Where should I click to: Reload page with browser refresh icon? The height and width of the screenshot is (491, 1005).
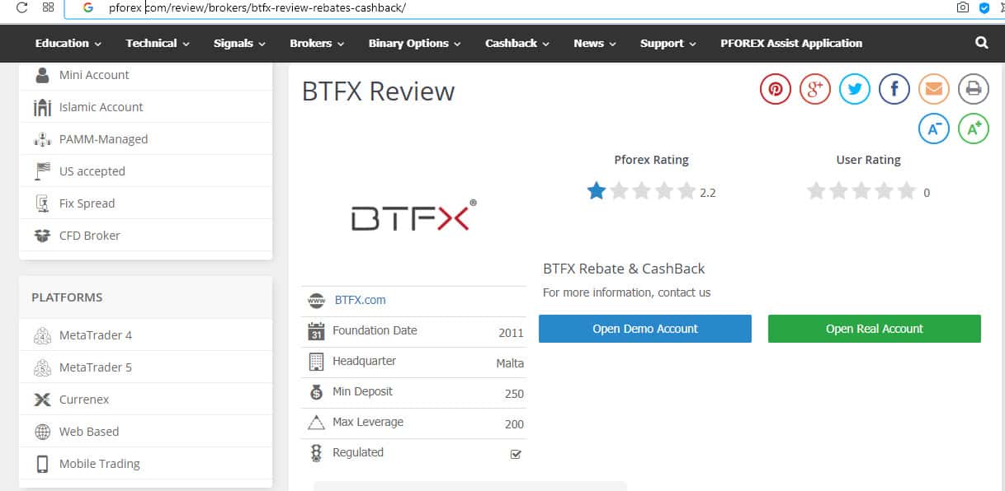[x=22, y=7]
